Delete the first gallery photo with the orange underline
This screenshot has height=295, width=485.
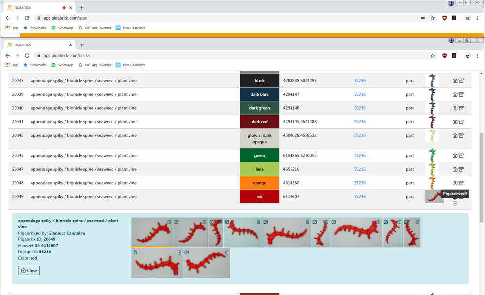169,222
